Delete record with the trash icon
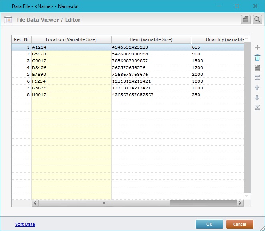This screenshot has width=265, height=231. (257, 58)
